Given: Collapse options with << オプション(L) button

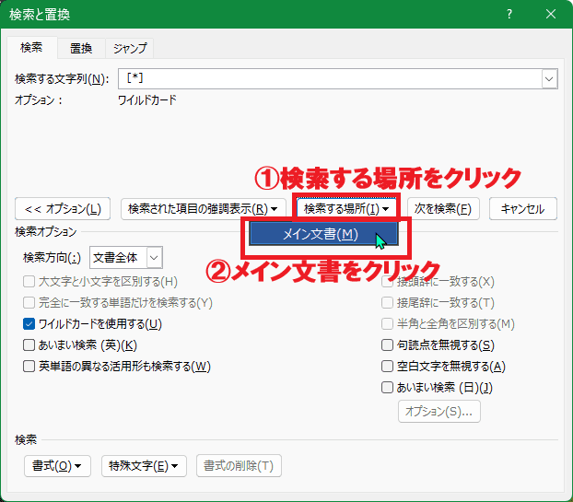Looking at the screenshot, I should [63, 208].
